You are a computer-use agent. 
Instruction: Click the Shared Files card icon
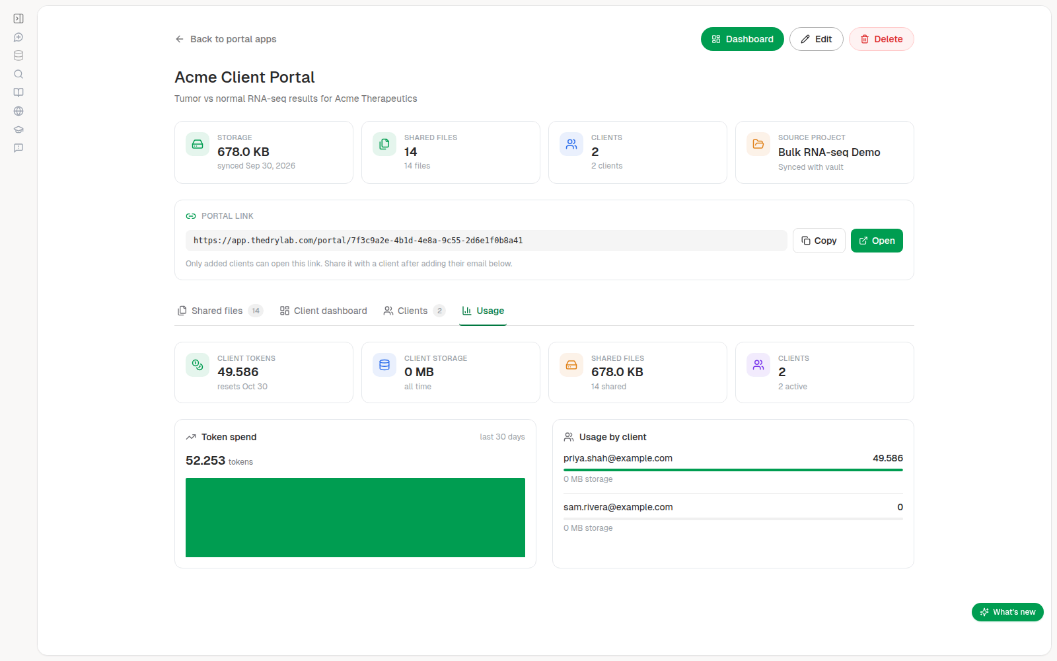pyautogui.click(x=384, y=144)
